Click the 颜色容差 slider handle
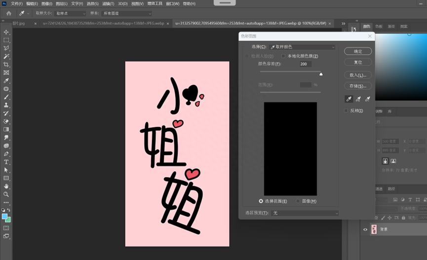This screenshot has width=427, height=260. click(321, 74)
